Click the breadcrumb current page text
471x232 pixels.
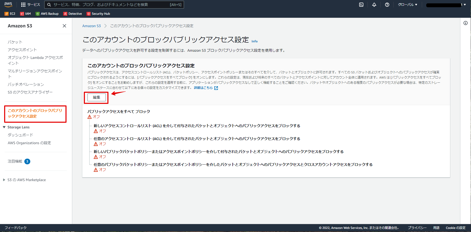click(x=152, y=26)
